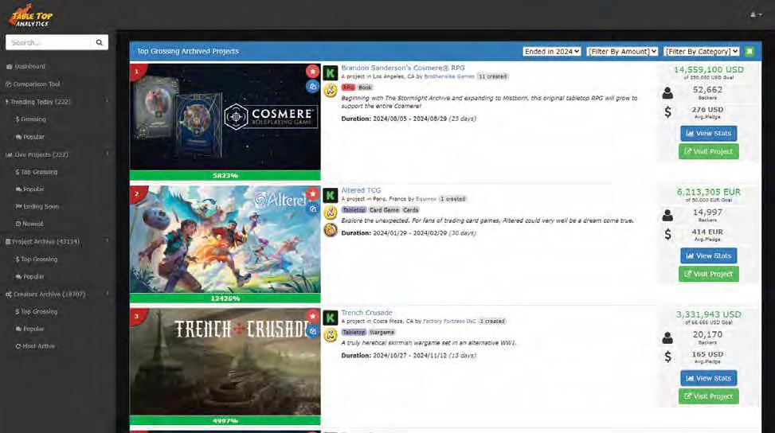Screen dimensions: 775x433
Task: Open the Filter By Amount dropdown
Action: click(622, 52)
